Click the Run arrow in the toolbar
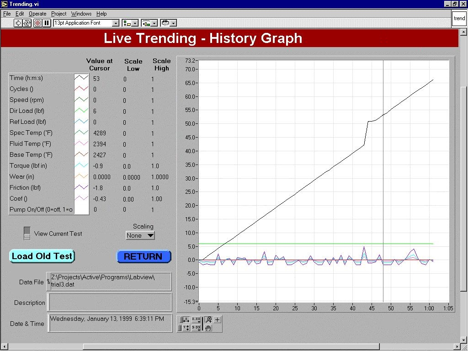Screen dimensions: 468x351 18,23
